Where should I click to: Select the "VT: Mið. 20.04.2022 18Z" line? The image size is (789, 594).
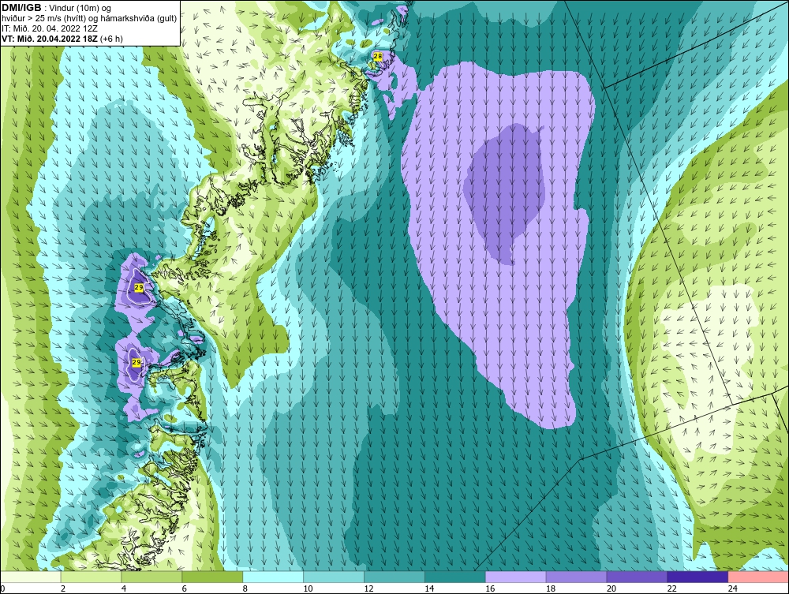click(50, 39)
